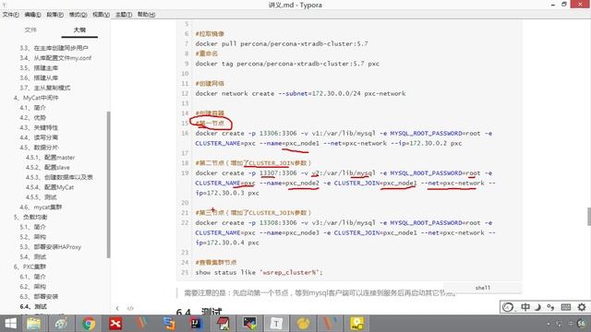Open outline entry 5.2 架构
This screenshot has height=332, width=591.
coord(32,237)
